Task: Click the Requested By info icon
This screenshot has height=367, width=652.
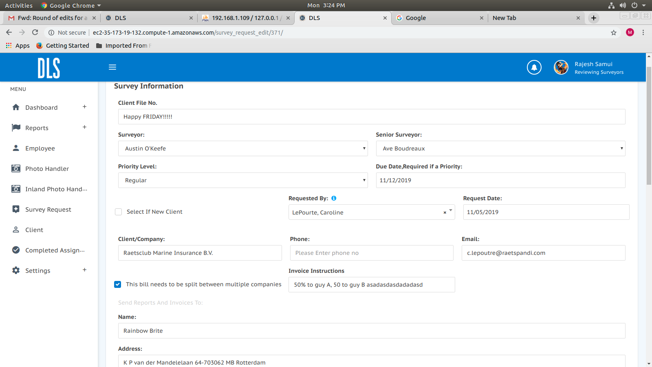Action: [334, 198]
